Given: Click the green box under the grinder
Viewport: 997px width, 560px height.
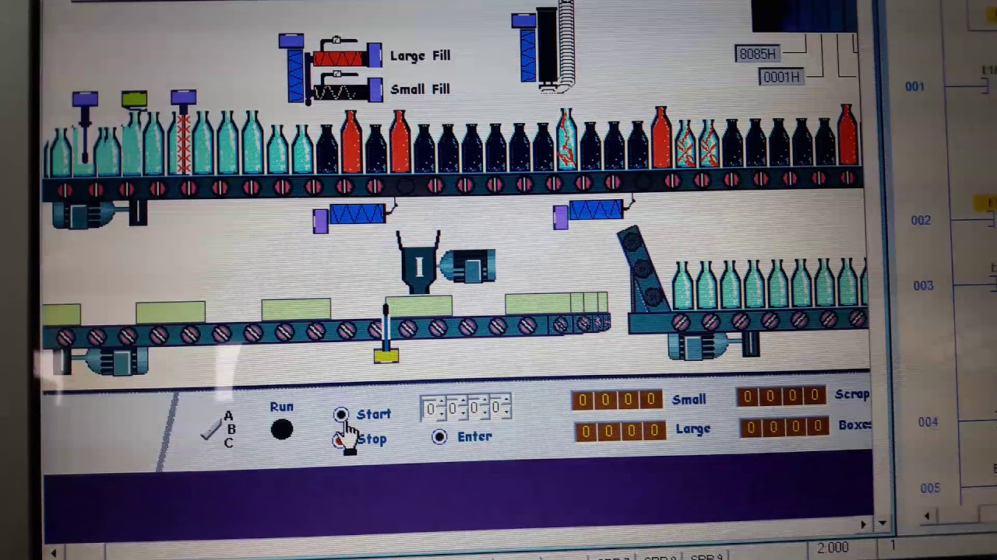Looking at the screenshot, I should click(x=419, y=306).
